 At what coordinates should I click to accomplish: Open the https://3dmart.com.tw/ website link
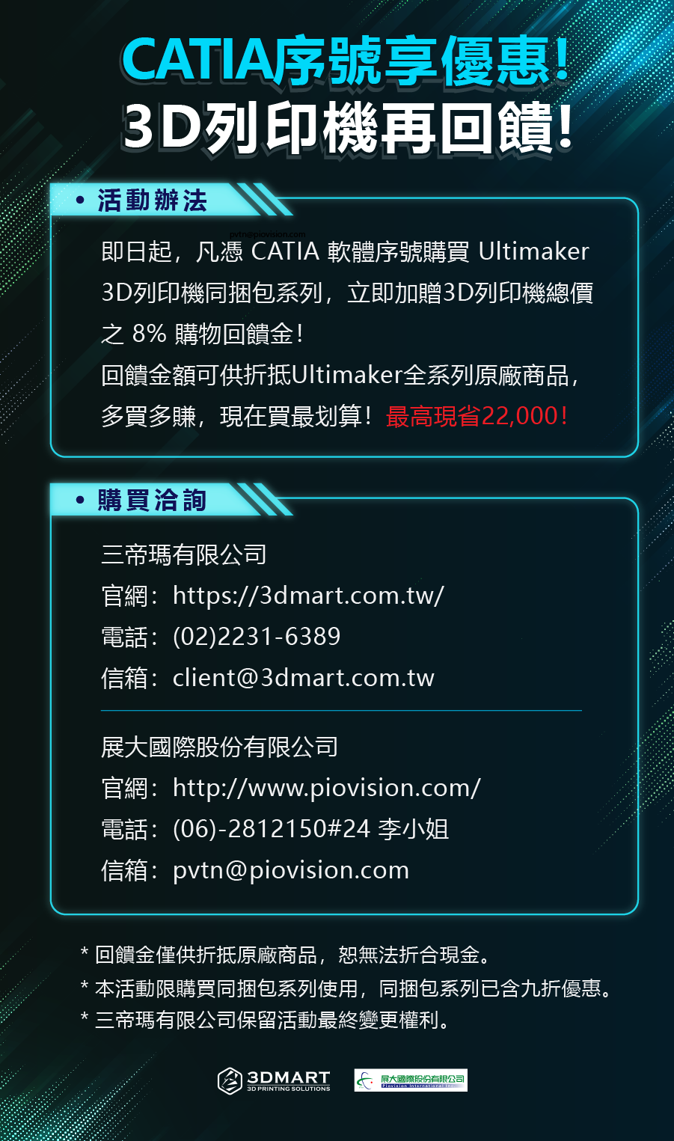click(308, 596)
